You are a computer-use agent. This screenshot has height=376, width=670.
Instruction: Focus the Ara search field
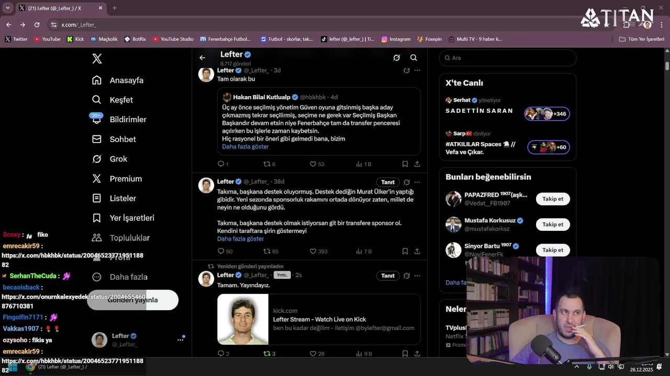pos(507,58)
